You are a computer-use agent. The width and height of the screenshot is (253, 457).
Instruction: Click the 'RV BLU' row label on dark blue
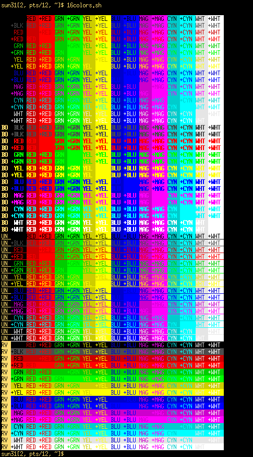[12, 399]
